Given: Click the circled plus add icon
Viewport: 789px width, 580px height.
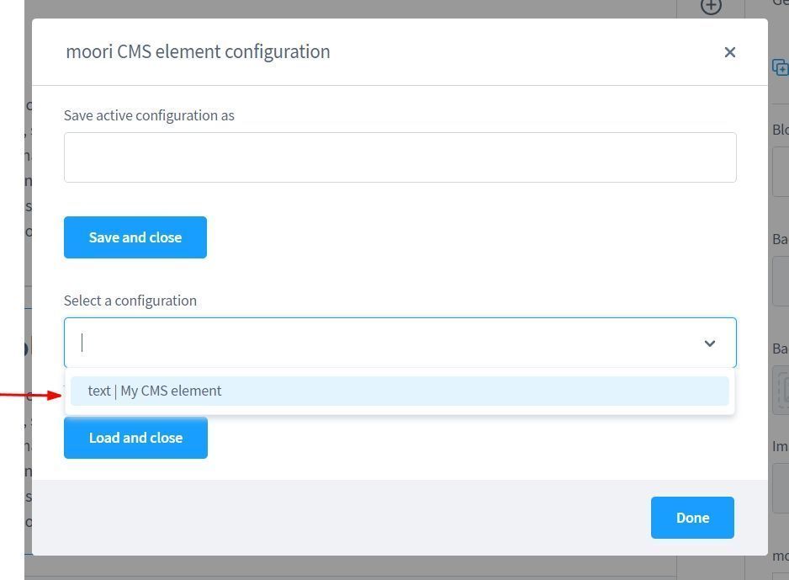Looking at the screenshot, I should coord(711,7).
